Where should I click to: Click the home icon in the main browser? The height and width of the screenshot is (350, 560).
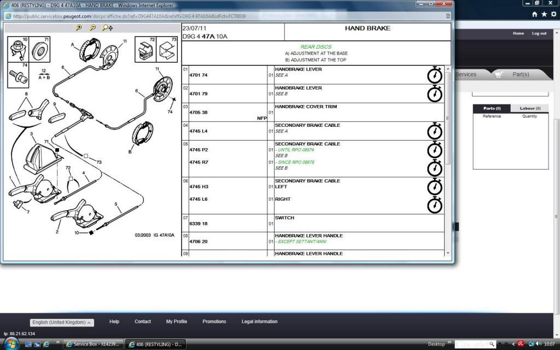click(x=534, y=14)
